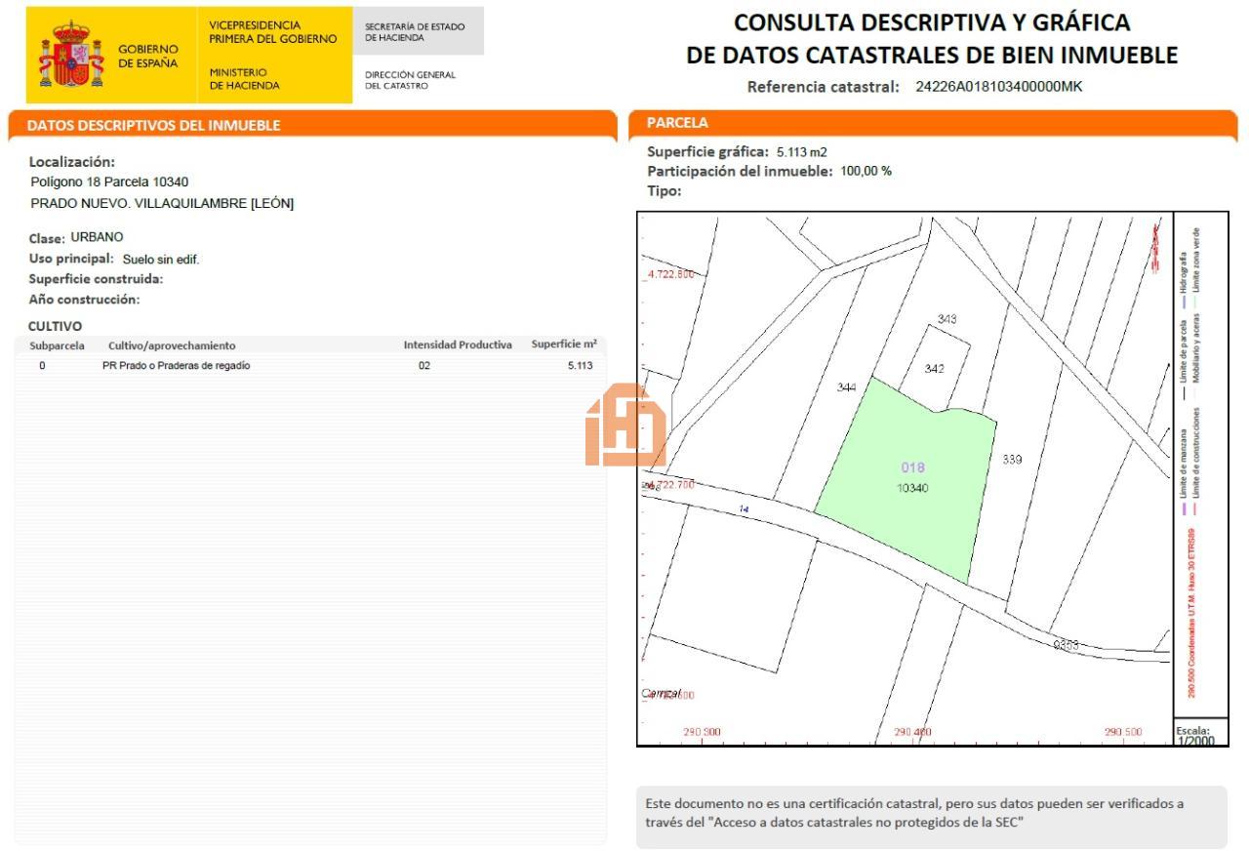The width and height of the screenshot is (1249, 851).
Task: Click the Dirección General del Catastro label
Action: coord(410,79)
